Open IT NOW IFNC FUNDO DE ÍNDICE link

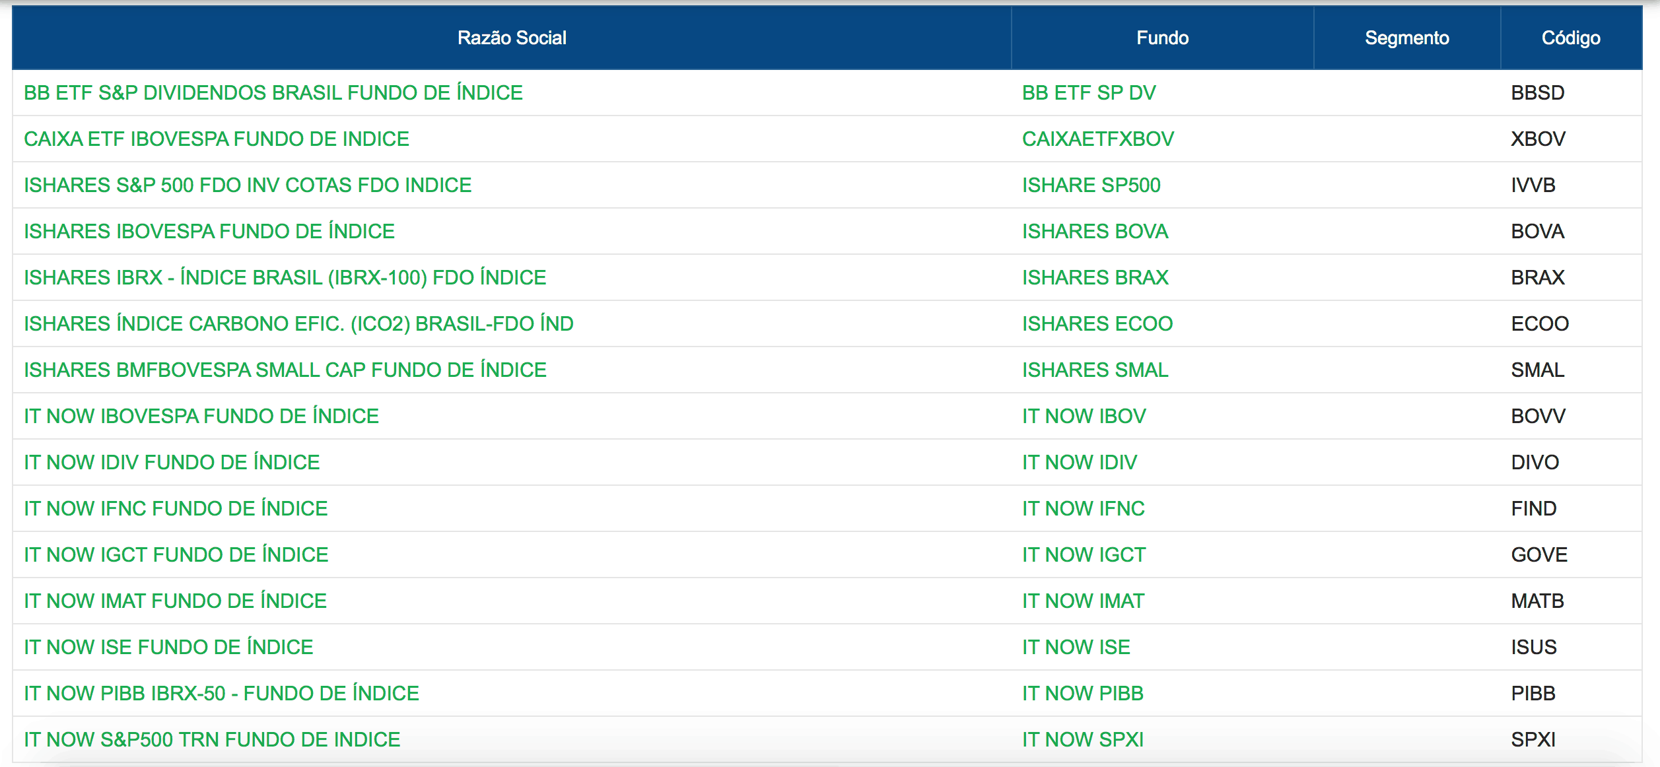point(176,509)
